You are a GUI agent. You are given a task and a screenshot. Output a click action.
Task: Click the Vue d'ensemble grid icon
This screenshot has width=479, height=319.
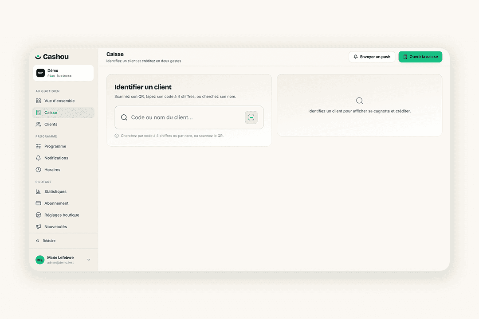pyautogui.click(x=38, y=101)
